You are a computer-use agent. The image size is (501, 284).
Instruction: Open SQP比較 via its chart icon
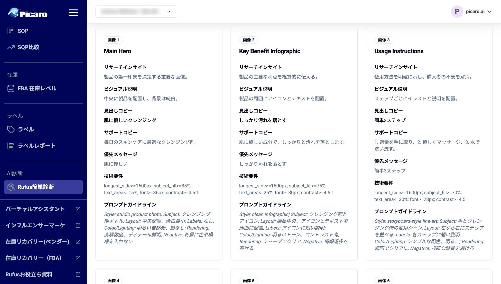[10, 47]
